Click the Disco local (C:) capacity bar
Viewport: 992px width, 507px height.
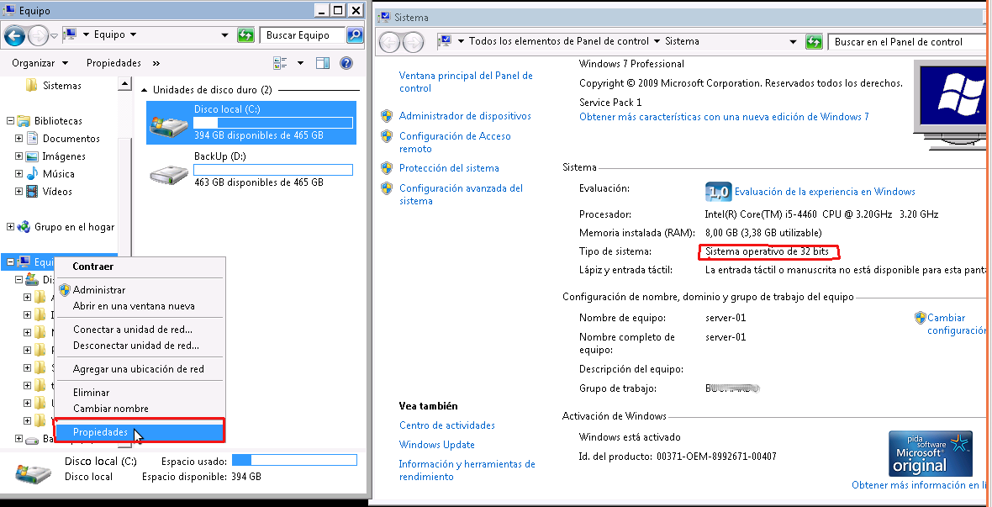272,123
